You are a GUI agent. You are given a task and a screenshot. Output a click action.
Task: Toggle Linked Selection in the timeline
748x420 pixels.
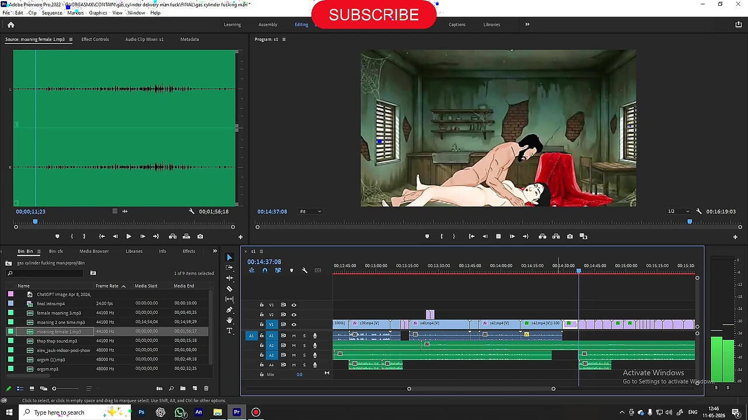click(278, 270)
